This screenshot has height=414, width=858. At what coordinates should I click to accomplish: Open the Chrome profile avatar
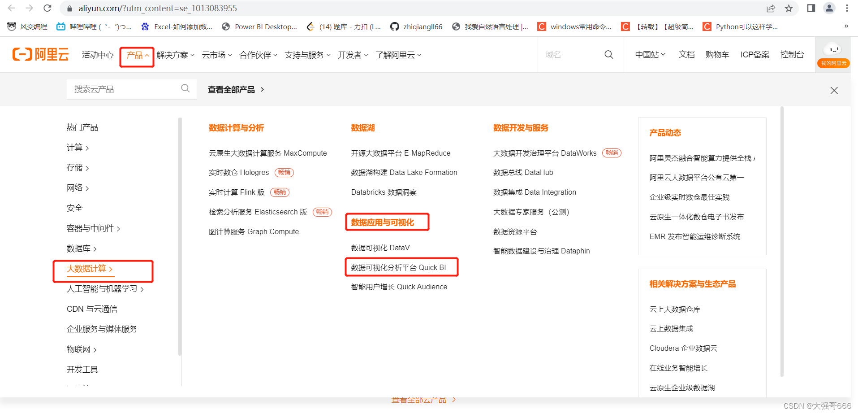click(x=829, y=8)
